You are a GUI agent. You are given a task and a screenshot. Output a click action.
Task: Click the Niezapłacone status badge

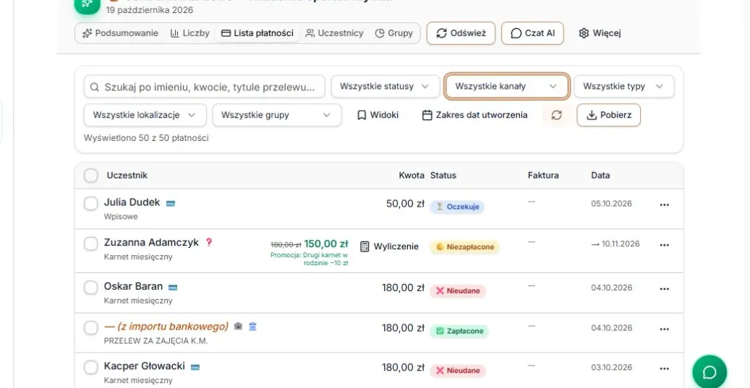coord(464,247)
